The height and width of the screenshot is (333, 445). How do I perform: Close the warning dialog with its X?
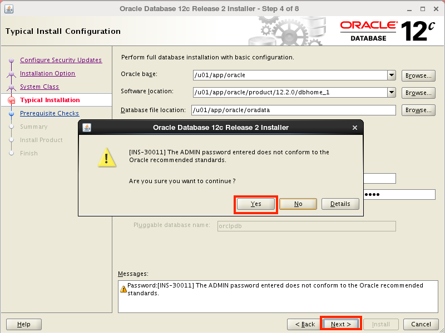pyautogui.click(x=355, y=128)
